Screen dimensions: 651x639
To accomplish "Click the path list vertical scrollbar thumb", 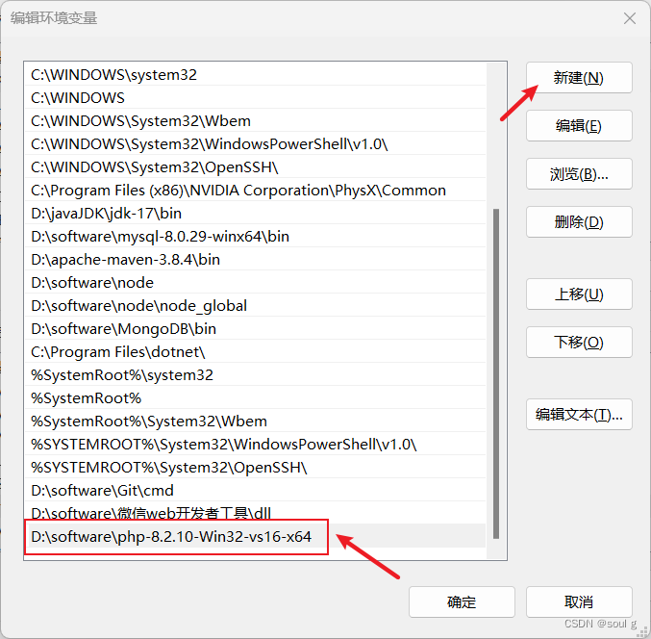I will [496, 374].
